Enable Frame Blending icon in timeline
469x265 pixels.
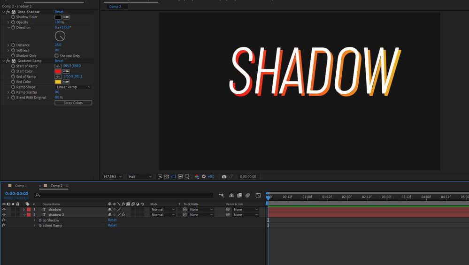[x=239, y=196]
